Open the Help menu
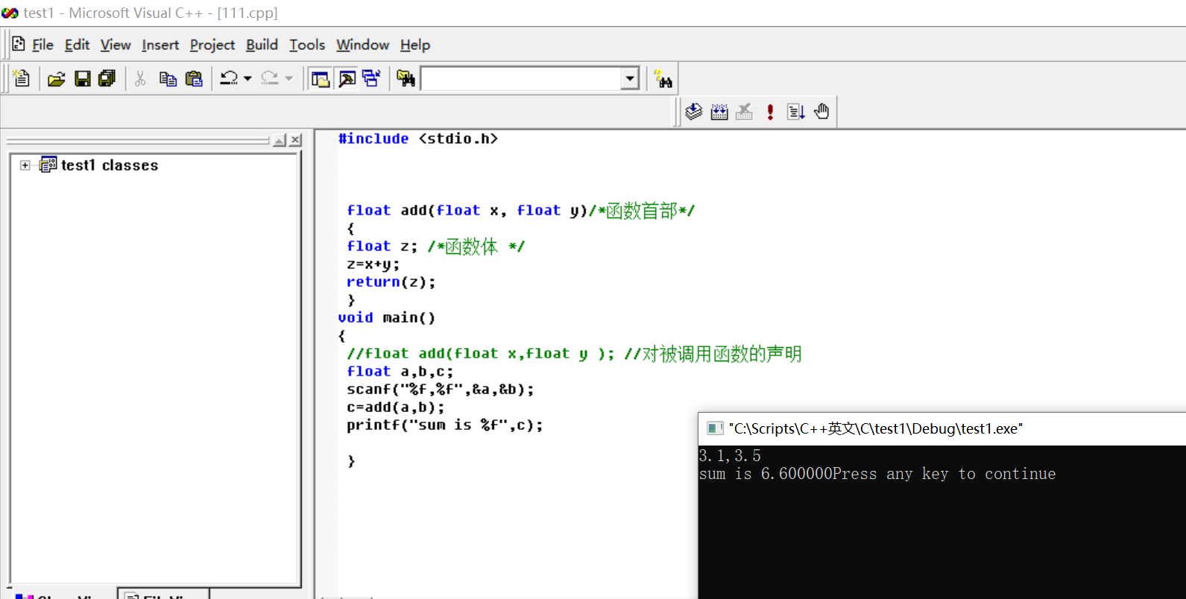Viewport: 1186px width, 599px height. pos(415,45)
